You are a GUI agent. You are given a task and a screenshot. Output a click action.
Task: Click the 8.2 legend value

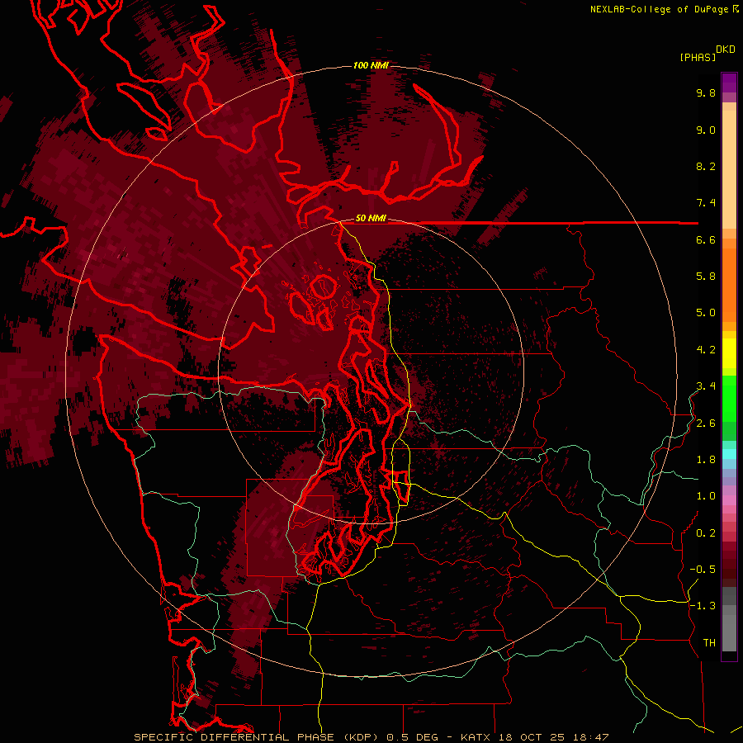point(706,166)
